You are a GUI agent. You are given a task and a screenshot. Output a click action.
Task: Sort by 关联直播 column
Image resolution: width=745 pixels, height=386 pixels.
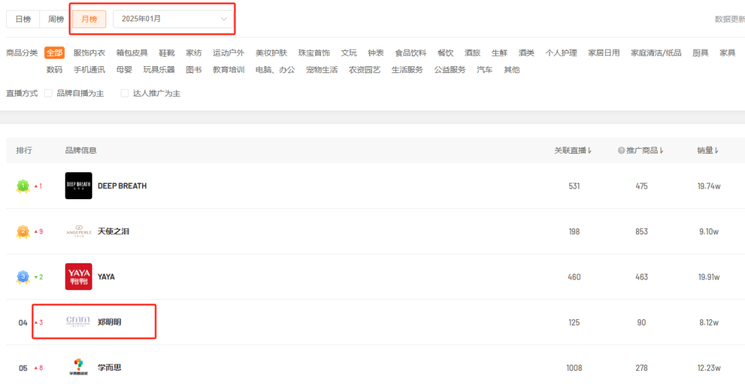[573, 150]
